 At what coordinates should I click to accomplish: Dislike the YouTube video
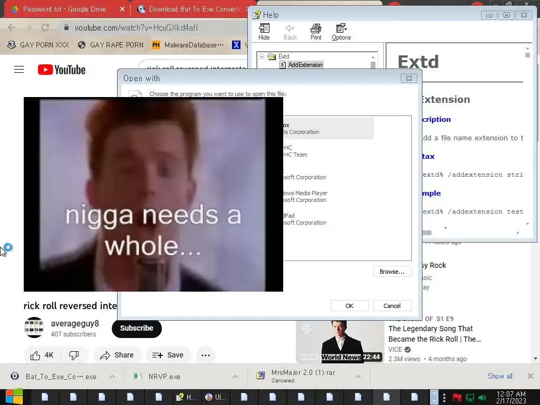tap(74, 355)
